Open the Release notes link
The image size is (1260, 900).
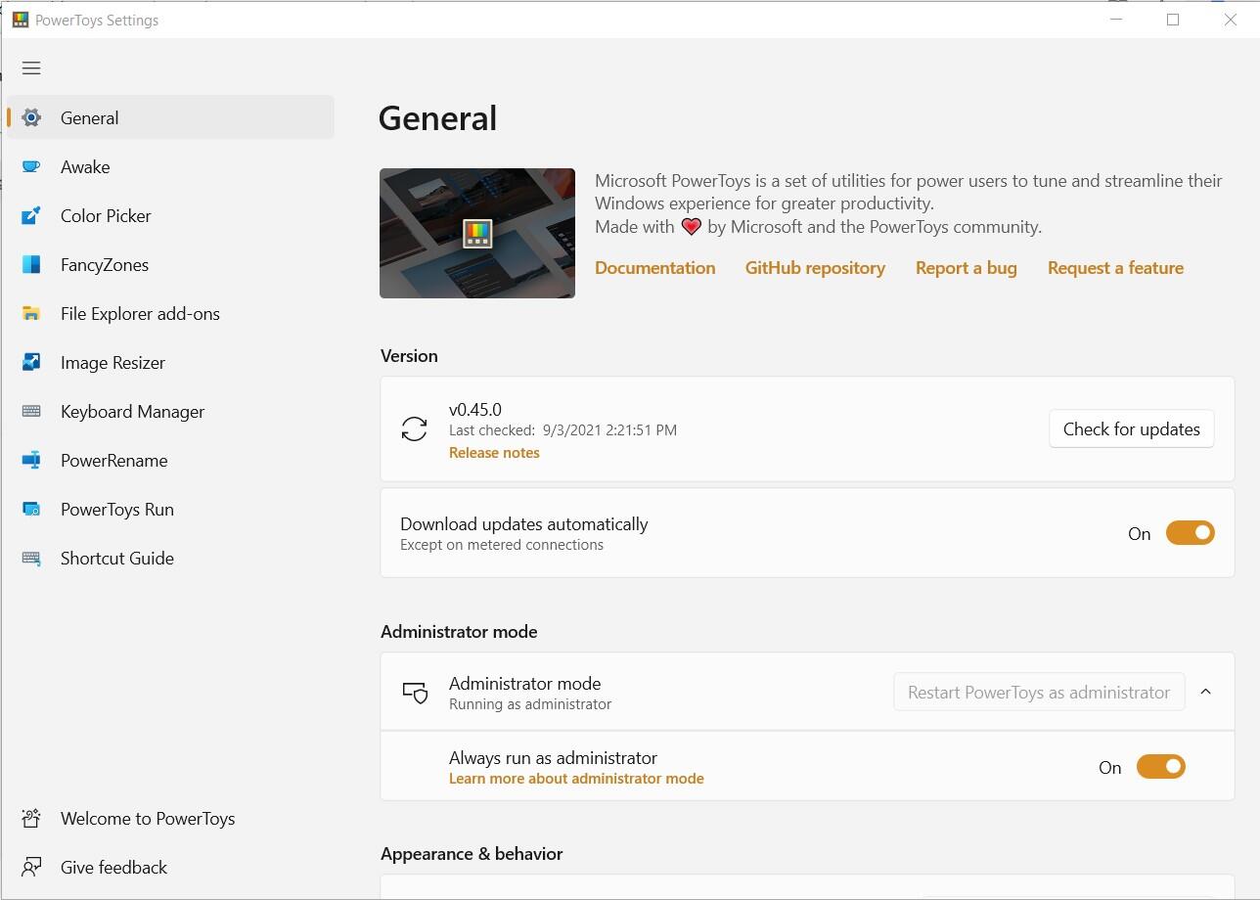(494, 453)
